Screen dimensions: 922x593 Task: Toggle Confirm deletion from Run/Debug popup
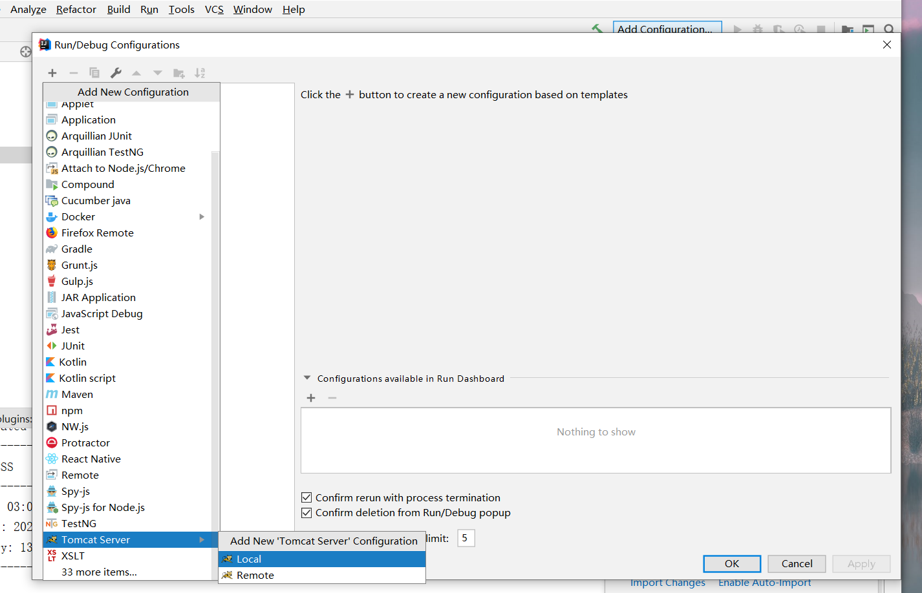point(306,512)
